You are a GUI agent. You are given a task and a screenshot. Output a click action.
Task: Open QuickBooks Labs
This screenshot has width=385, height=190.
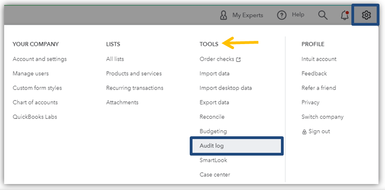[x=35, y=117]
